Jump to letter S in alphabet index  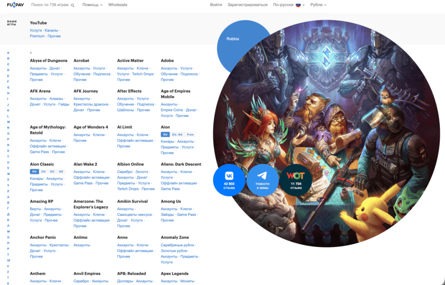pyautogui.click(x=8, y=151)
